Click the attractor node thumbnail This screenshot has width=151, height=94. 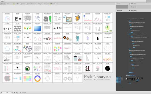[x=48, y=18]
